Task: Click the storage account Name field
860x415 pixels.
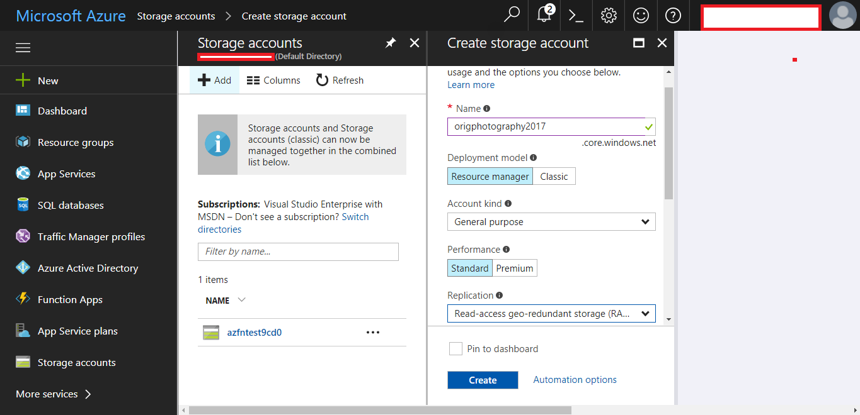Action: click(551, 126)
